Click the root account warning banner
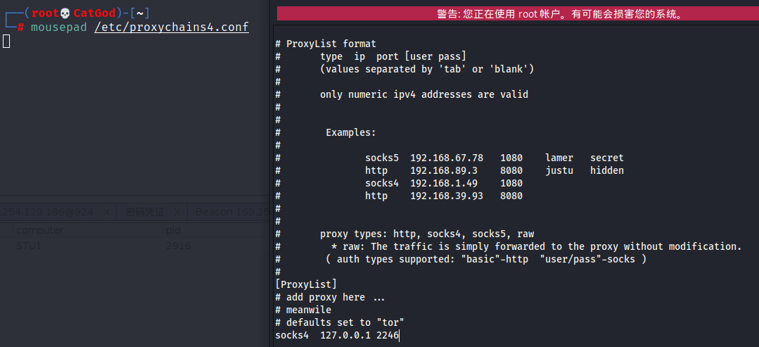This screenshot has width=759, height=347. point(517,13)
